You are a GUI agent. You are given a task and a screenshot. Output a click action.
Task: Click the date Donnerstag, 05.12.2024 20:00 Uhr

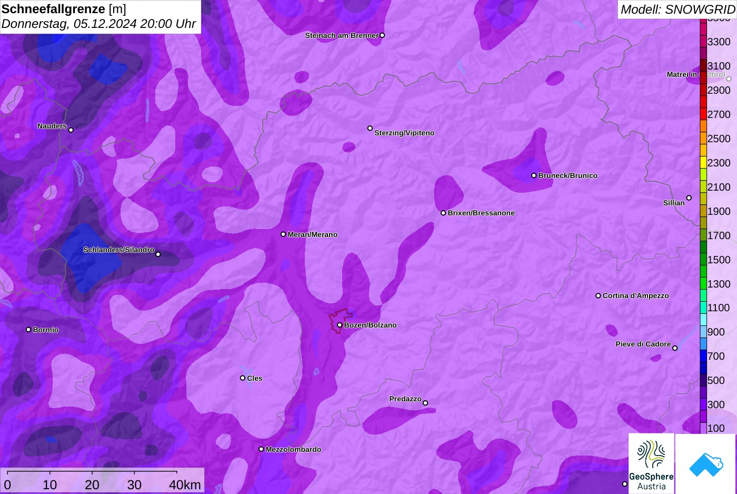(x=98, y=24)
